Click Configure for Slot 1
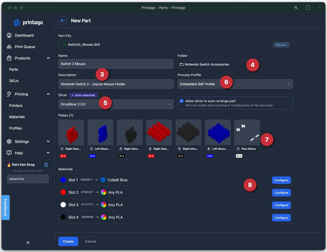 pos(281,180)
